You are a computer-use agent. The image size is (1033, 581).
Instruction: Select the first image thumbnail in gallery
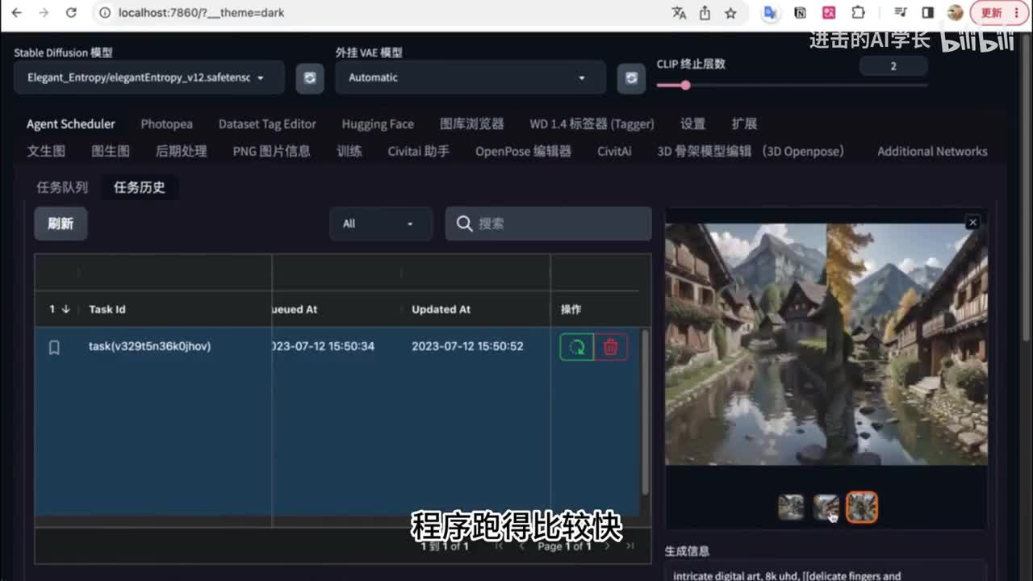click(791, 507)
